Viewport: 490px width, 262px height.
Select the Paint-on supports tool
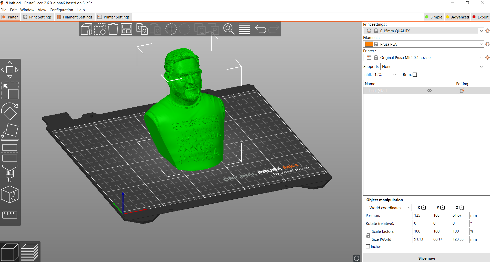pos(10,174)
